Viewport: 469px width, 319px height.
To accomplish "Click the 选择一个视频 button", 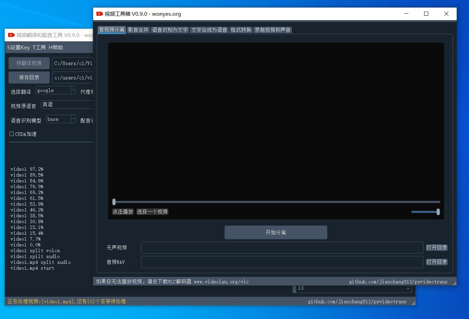I will tap(152, 212).
